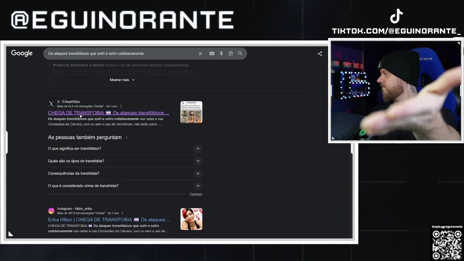The image size is (464, 261).
Task: Click the Feedback link
Action: [x=196, y=194]
